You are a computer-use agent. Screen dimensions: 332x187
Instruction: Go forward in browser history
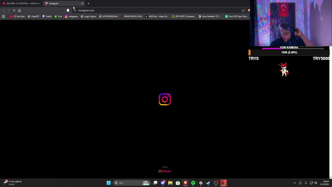coord(9,10)
